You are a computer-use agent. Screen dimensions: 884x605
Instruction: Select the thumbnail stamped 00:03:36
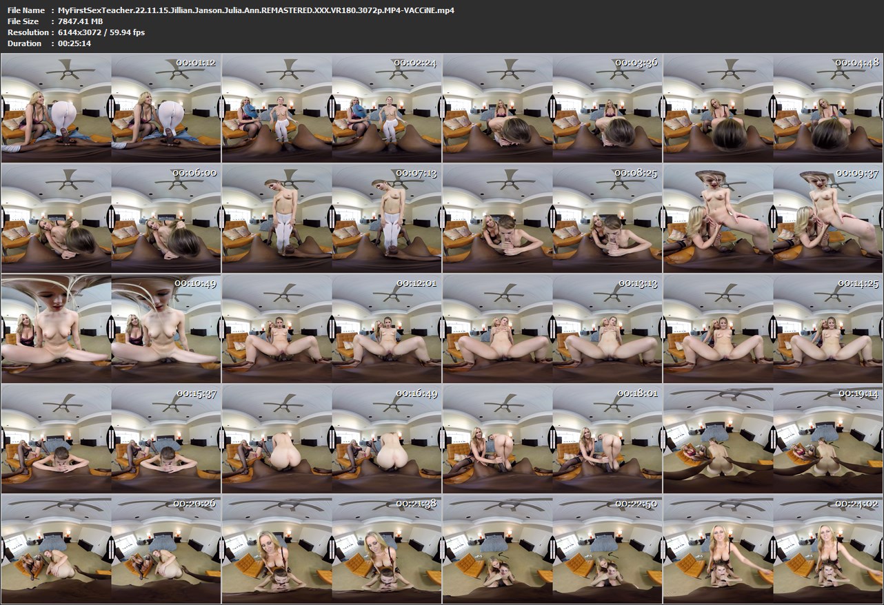point(552,108)
